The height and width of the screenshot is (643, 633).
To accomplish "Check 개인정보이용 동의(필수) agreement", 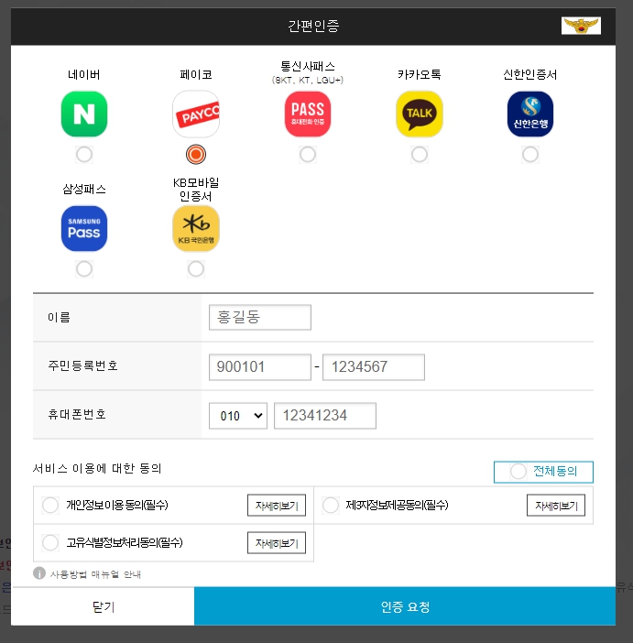I will [x=50, y=505].
